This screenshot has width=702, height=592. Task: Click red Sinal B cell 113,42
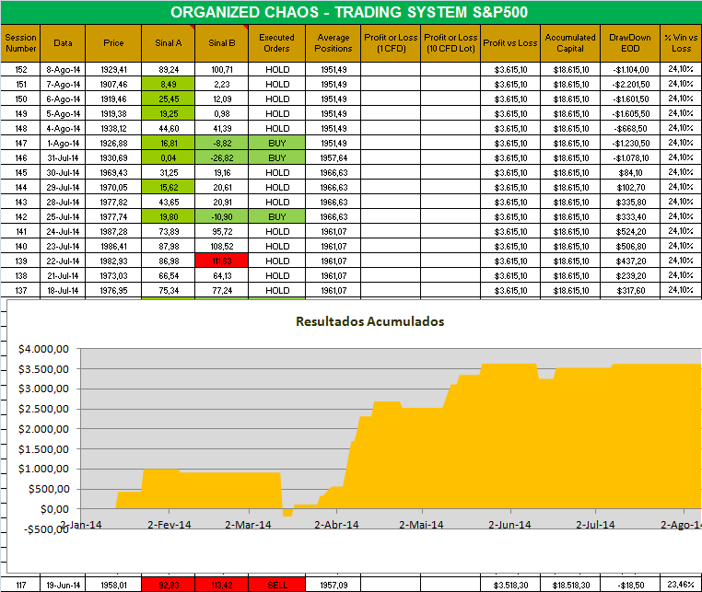coord(222,585)
